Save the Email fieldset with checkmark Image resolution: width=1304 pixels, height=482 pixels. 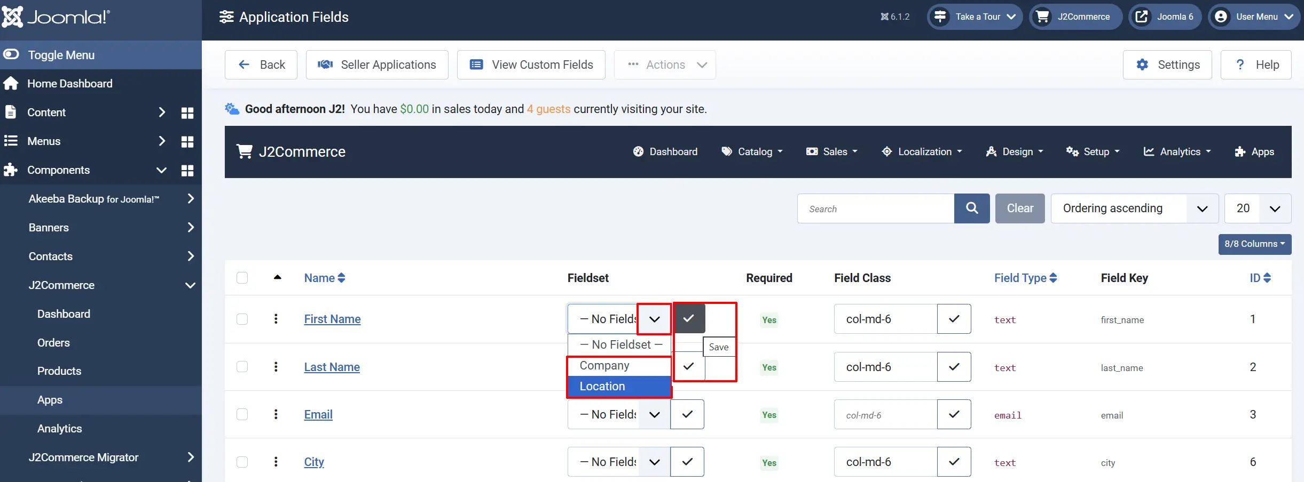click(687, 414)
